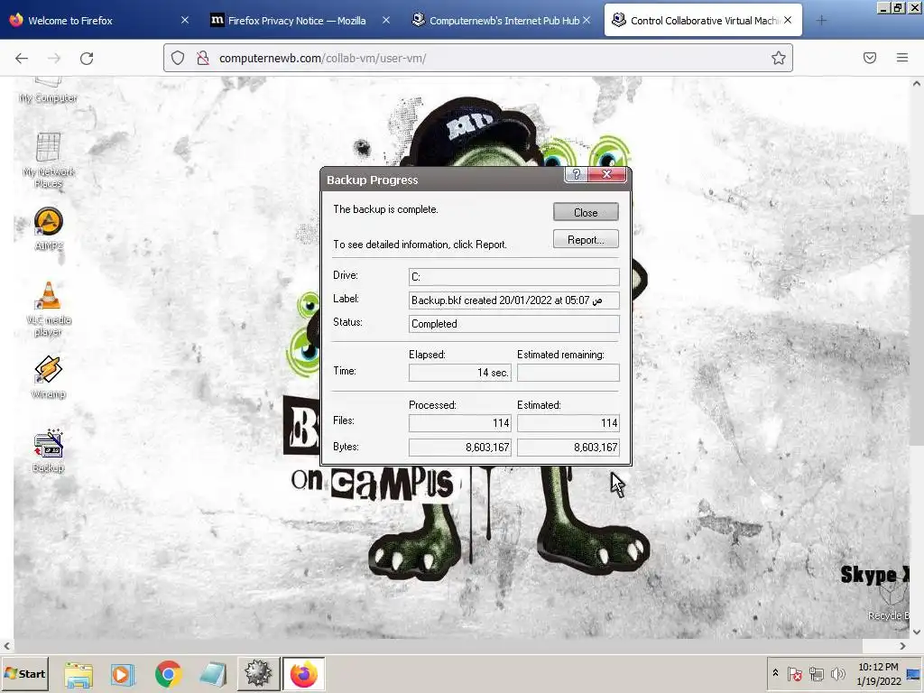924x693 pixels.
Task: Open the AIMP2 desktop shortcut
Action: [49, 228]
